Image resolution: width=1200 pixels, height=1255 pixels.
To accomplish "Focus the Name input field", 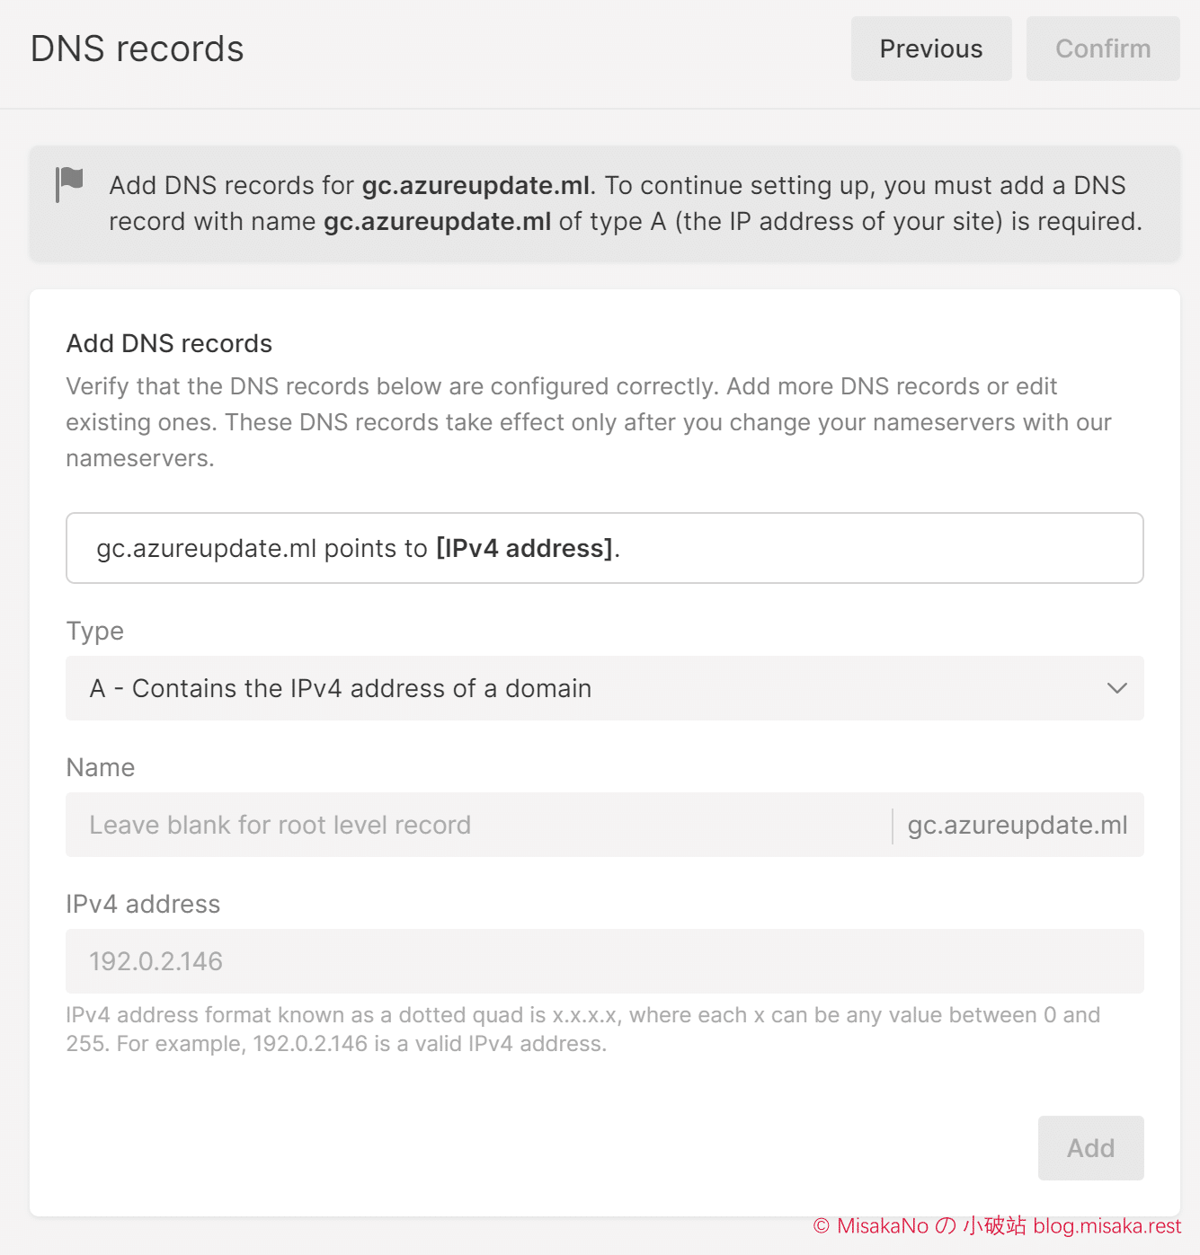I will [x=479, y=825].
